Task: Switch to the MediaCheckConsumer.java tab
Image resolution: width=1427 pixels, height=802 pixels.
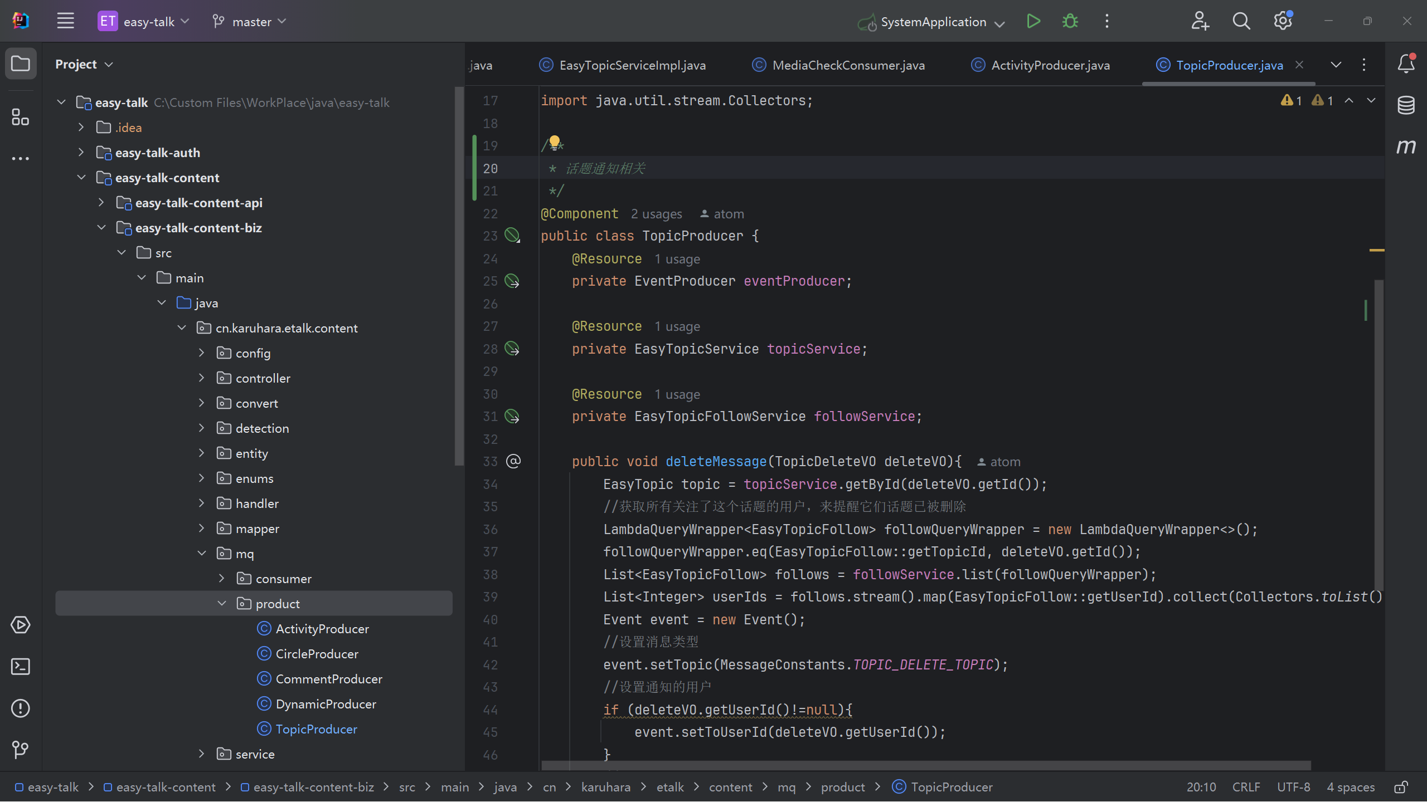Action: tap(848, 65)
